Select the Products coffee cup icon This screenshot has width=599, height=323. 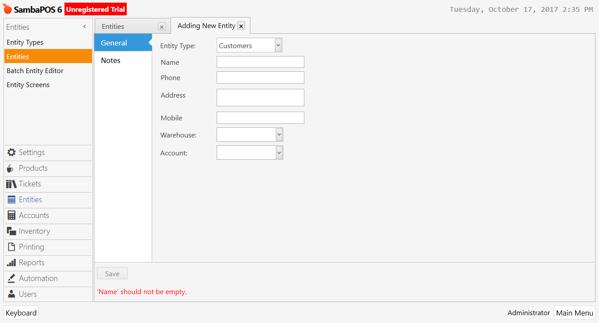point(11,168)
